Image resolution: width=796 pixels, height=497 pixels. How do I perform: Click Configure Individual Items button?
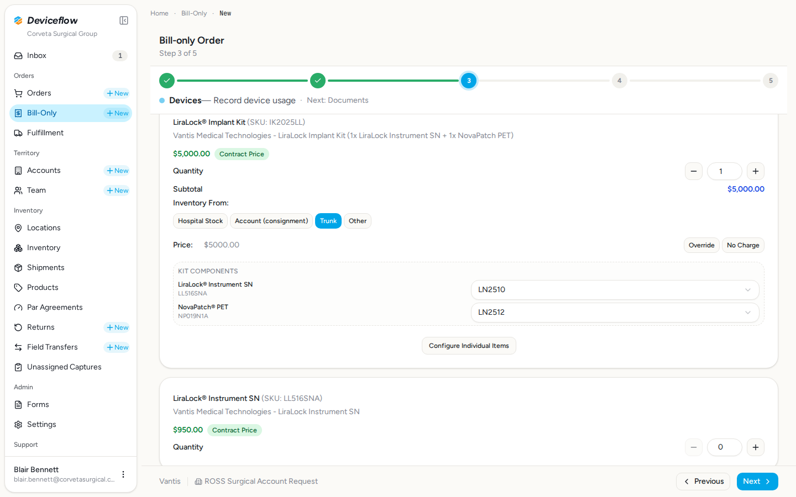469,346
